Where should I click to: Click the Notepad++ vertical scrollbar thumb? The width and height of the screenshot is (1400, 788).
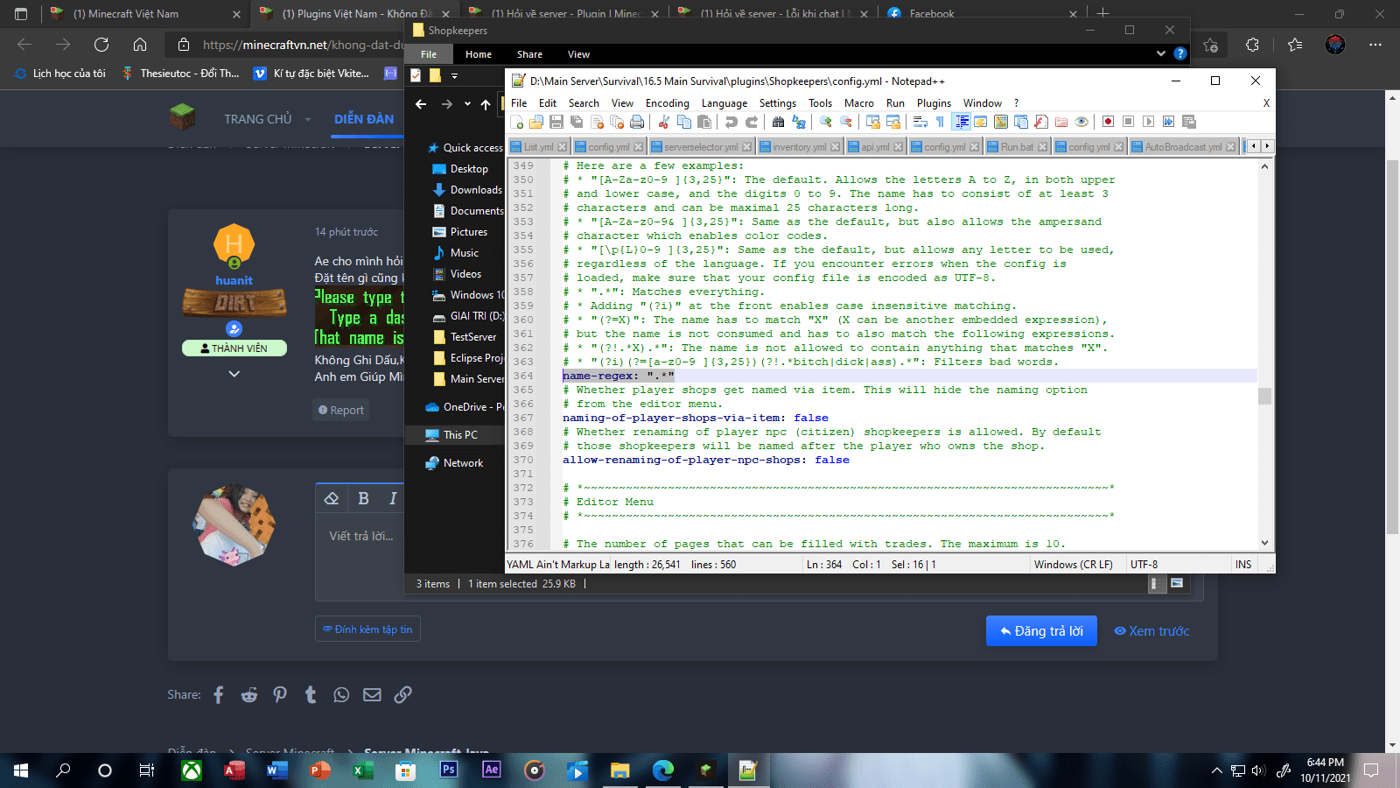[x=1264, y=397]
